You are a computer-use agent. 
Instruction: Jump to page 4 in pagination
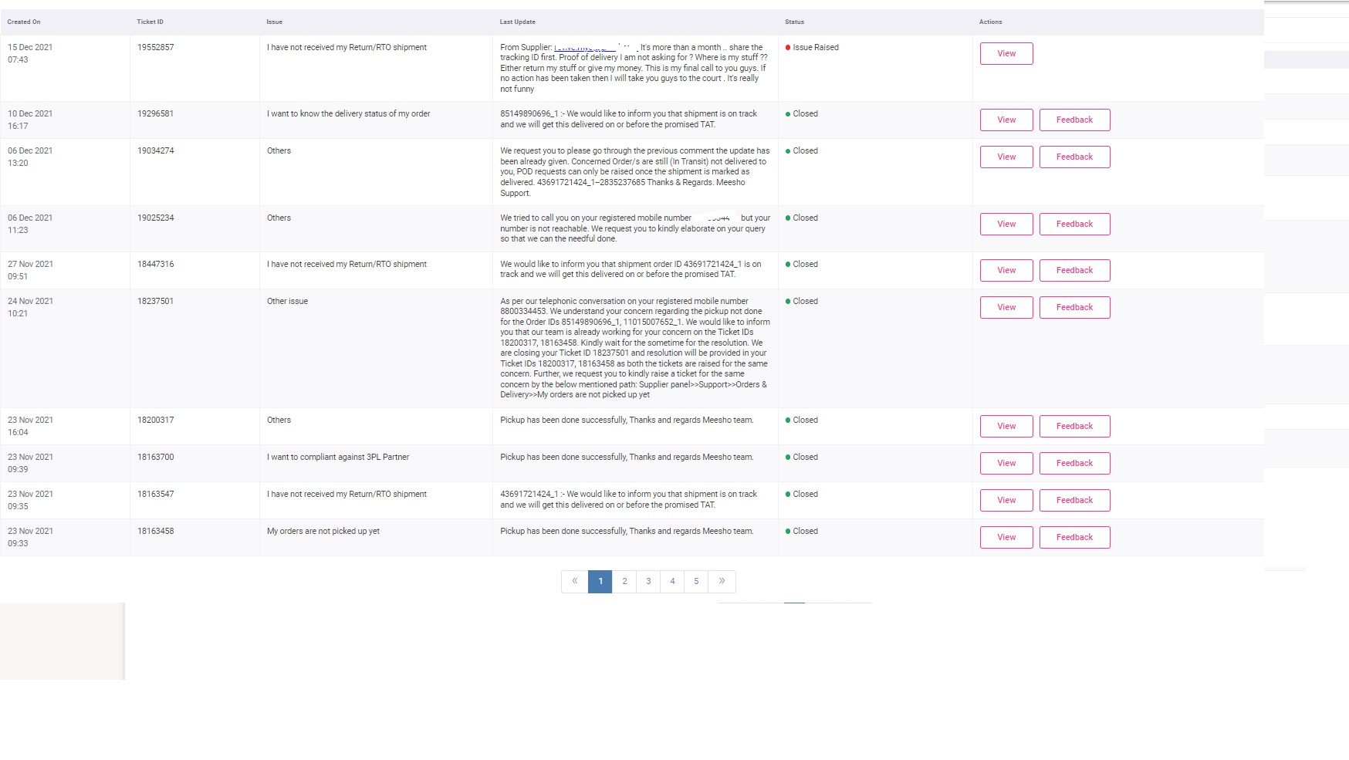672,581
